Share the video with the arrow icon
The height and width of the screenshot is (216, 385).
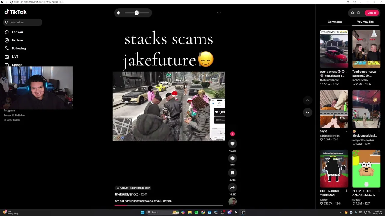tap(233, 187)
